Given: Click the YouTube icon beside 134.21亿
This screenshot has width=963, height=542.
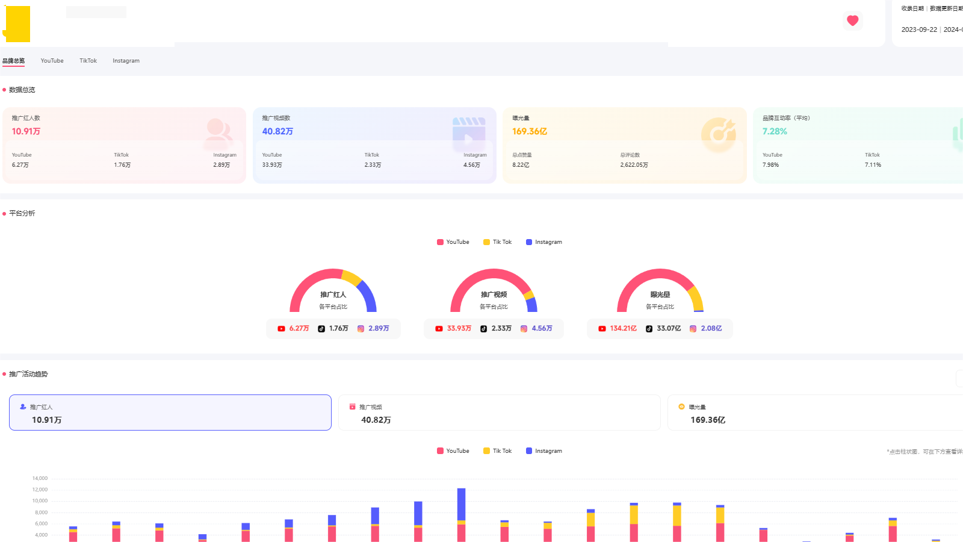Looking at the screenshot, I should (602, 329).
